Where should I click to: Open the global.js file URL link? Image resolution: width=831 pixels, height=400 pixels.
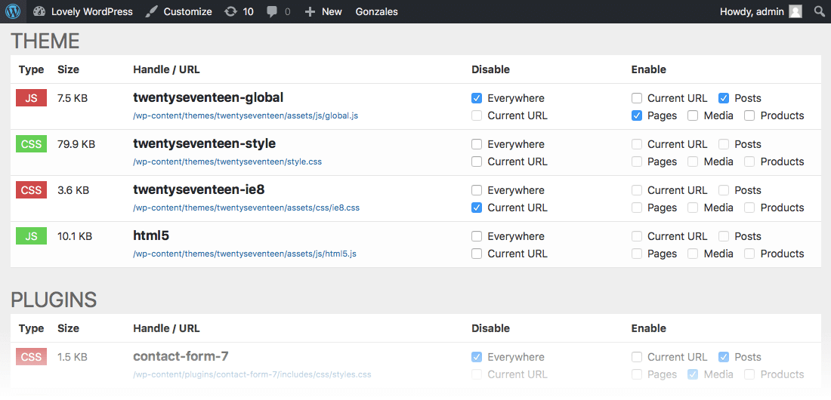tap(246, 115)
